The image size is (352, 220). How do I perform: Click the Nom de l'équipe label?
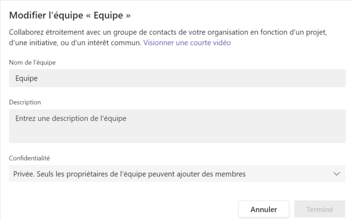[x=32, y=62]
